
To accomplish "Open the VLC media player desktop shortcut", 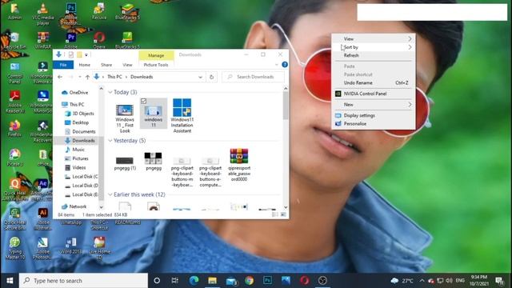I will (42, 14).
